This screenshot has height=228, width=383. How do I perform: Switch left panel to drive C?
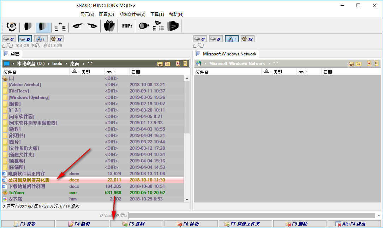click(9, 39)
